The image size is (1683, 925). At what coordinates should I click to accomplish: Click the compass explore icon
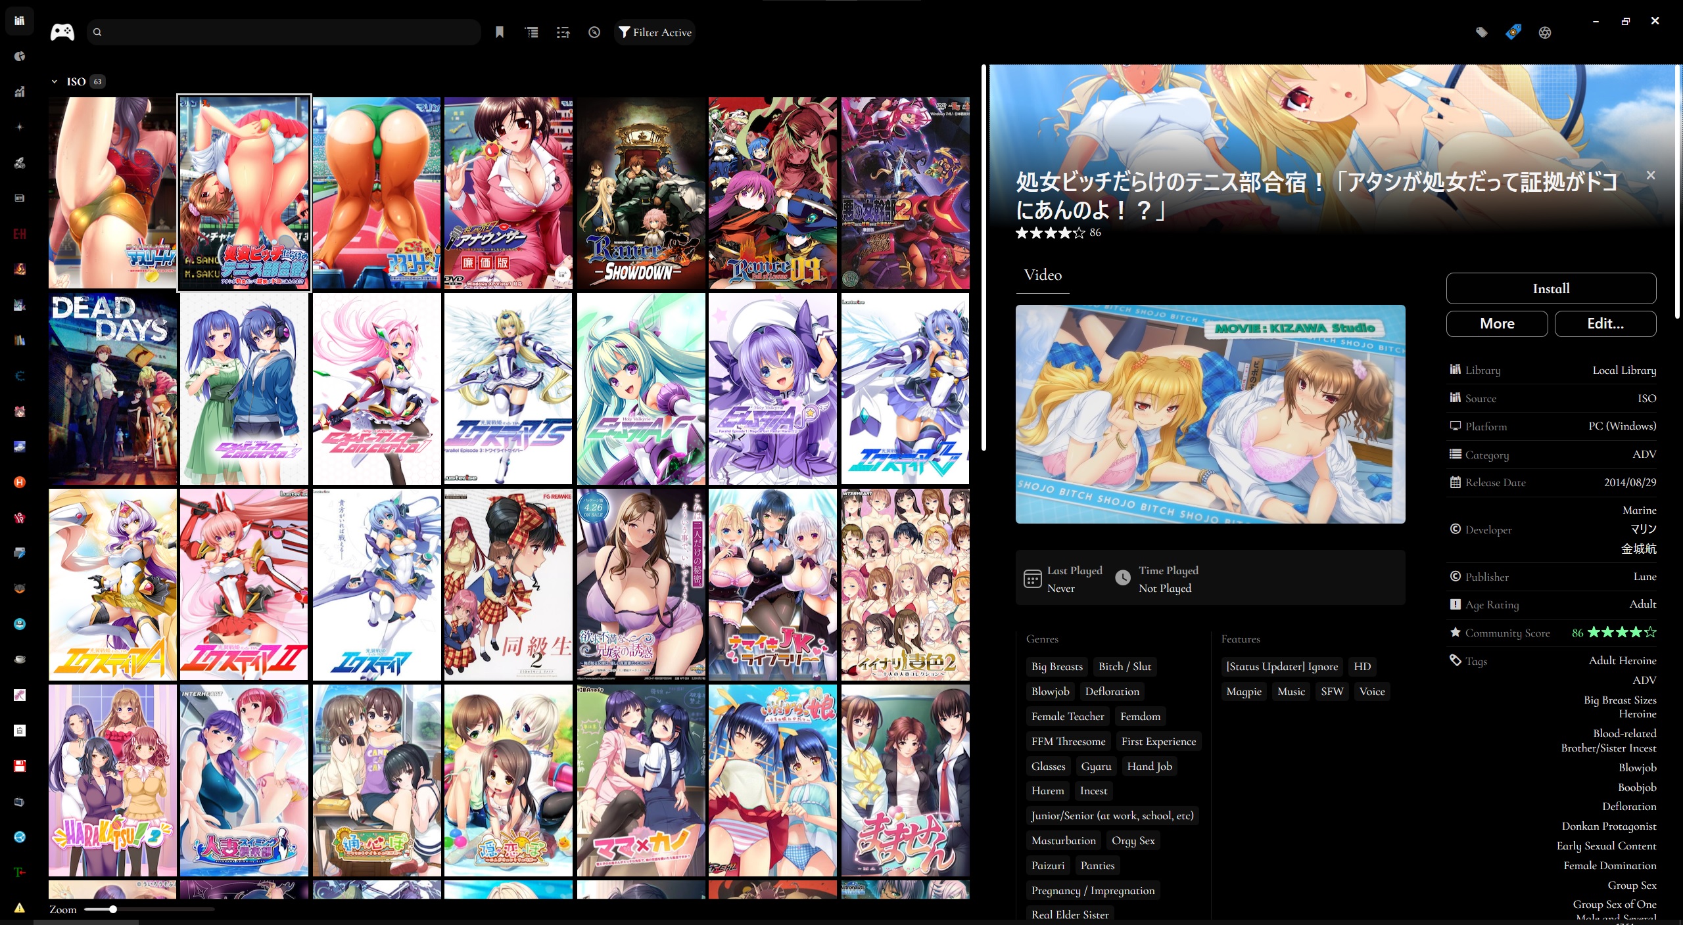(594, 32)
